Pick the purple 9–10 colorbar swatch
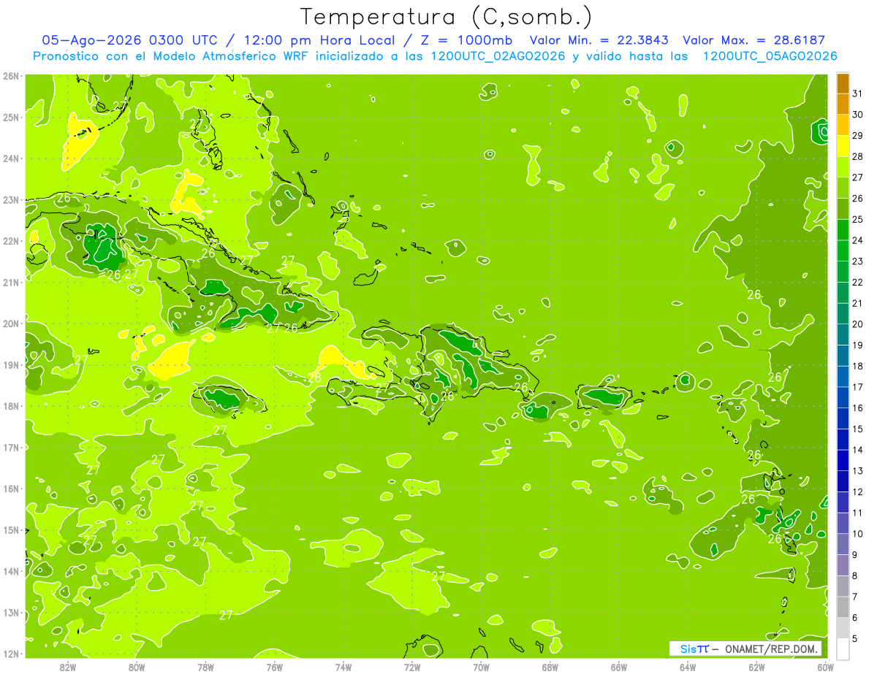Image resolution: width=877 pixels, height=677 pixels. coord(843,544)
